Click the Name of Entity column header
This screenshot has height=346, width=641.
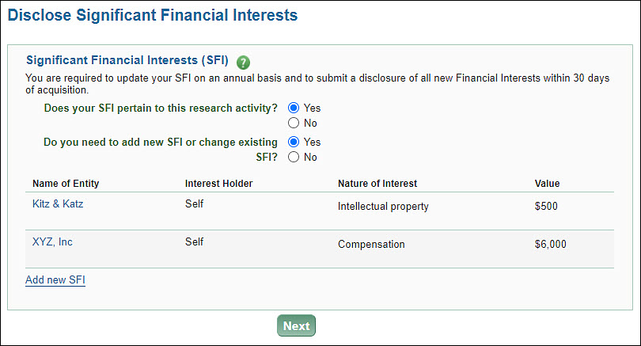click(x=66, y=184)
